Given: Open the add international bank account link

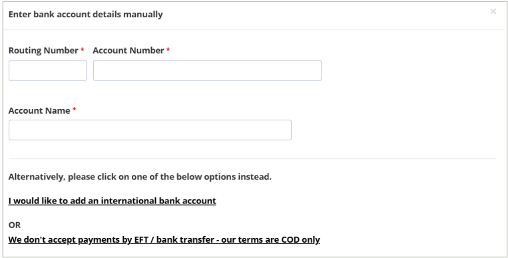Looking at the screenshot, I should 112,201.
